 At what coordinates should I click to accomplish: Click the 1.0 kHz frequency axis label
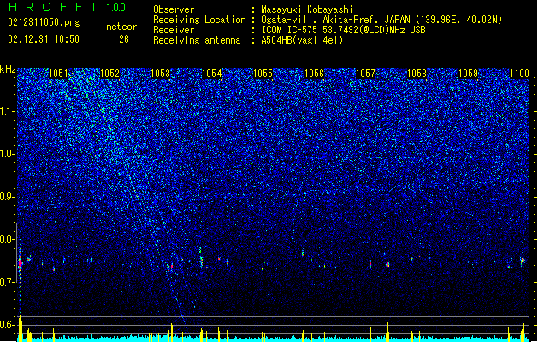(x=8, y=154)
